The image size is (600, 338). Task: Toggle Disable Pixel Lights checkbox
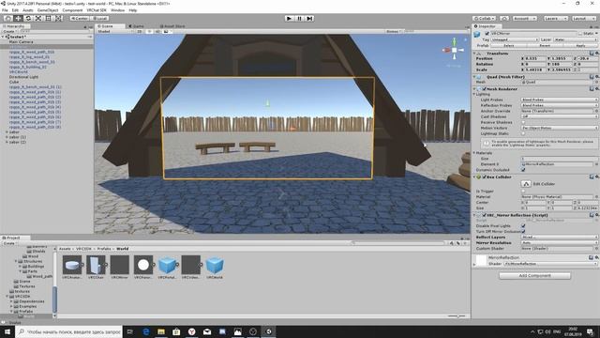point(523,225)
